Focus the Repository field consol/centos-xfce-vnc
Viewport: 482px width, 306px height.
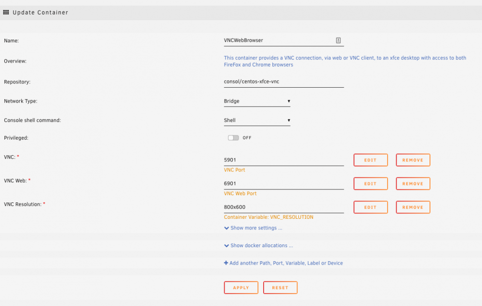click(x=284, y=82)
